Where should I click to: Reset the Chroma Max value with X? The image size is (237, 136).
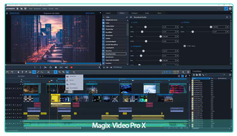coord(228,27)
